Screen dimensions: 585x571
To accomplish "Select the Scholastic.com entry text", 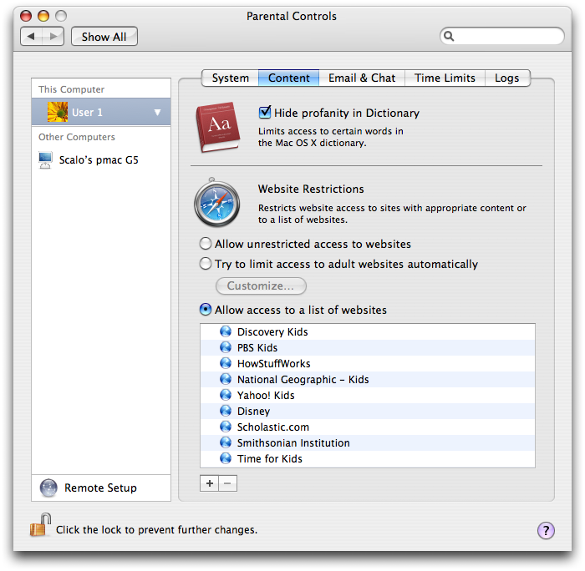I will 273,427.
